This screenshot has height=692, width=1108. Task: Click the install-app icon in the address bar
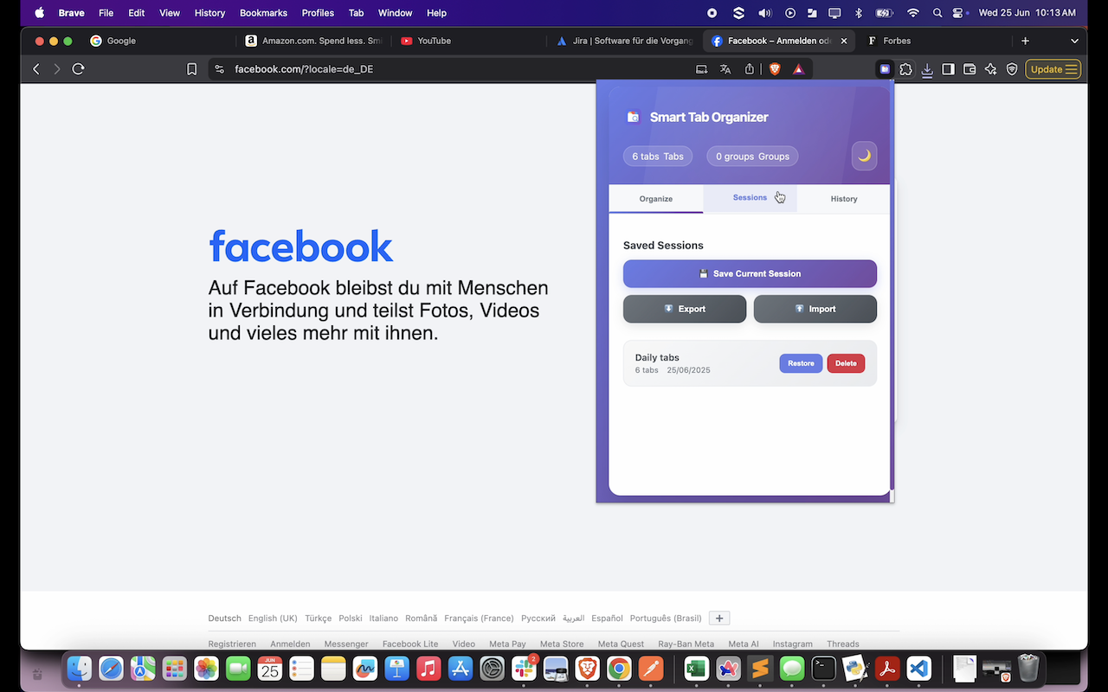pyautogui.click(x=701, y=69)
